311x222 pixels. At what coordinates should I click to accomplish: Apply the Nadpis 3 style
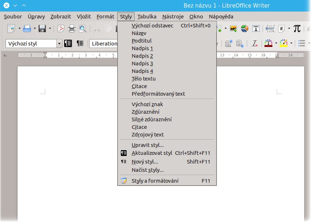tap(167, 64)
